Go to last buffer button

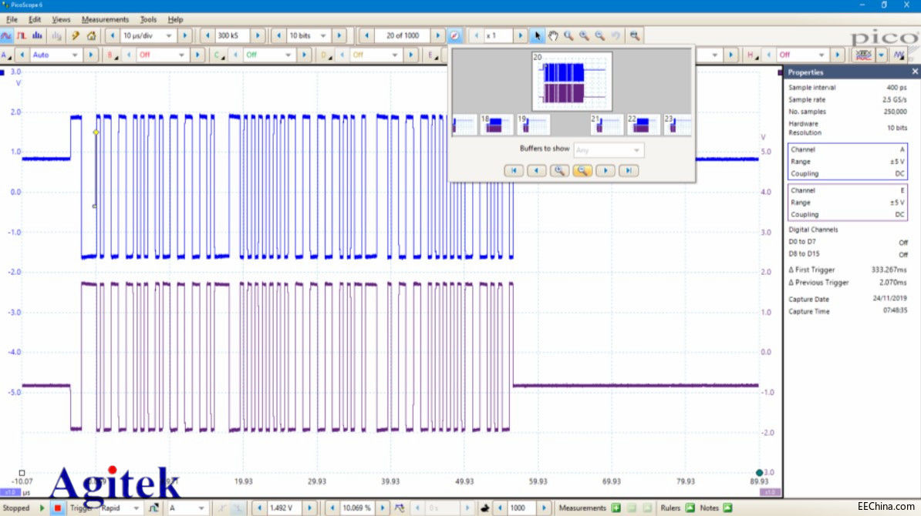[628, 171]
